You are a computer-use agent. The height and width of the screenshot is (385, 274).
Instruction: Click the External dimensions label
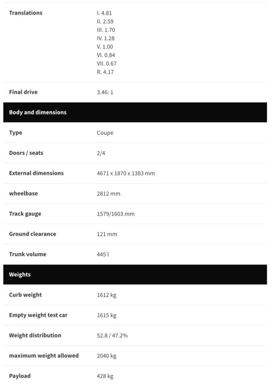pyautogui.click(x=36, y=173)
